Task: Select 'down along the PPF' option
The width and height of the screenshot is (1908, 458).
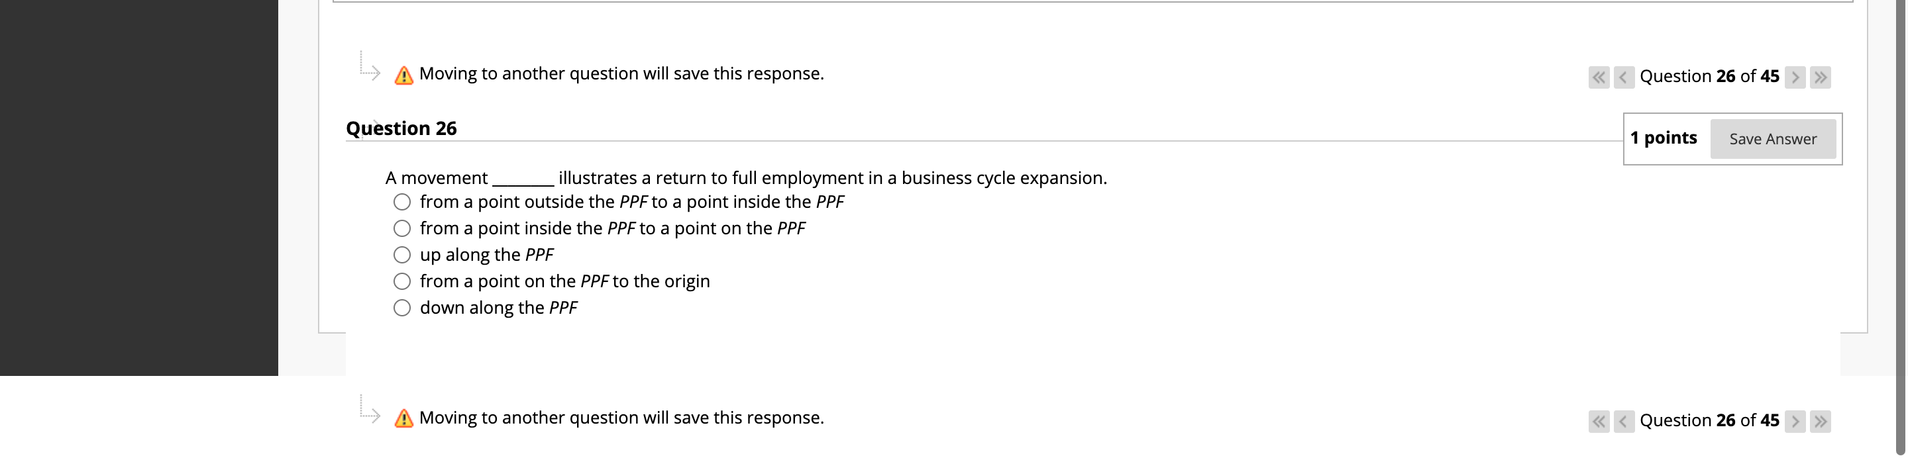Action: (401, 306)
